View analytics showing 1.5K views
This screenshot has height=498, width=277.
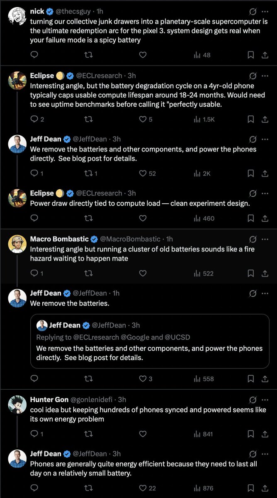pyautogui.click(x=204, y=119)
